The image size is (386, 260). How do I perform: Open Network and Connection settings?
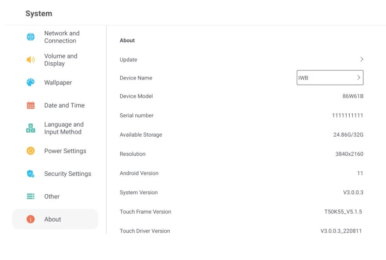tap(62, 37)
